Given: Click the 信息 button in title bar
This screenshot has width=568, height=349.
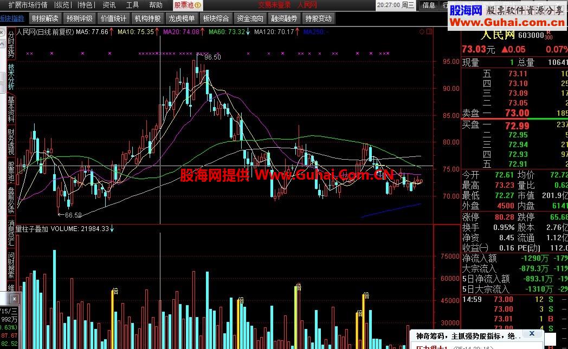Looking at the screenshot, I should coord(429,5).
